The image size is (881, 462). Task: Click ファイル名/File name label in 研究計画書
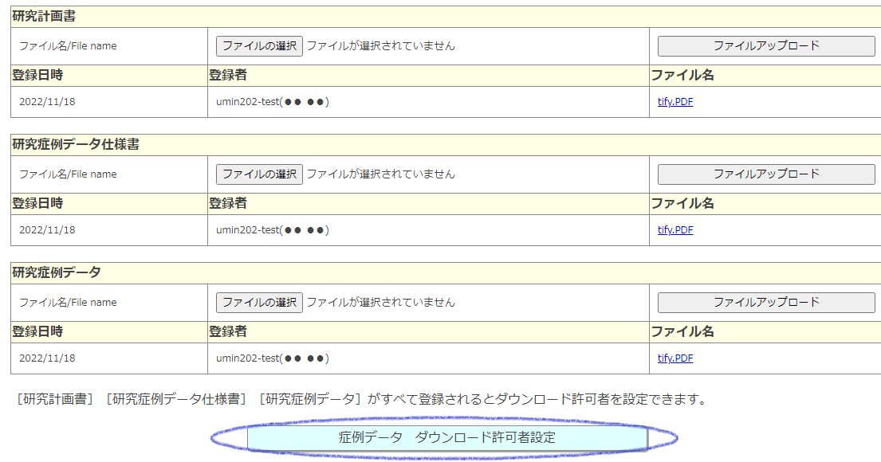click(x=68, y=46)
